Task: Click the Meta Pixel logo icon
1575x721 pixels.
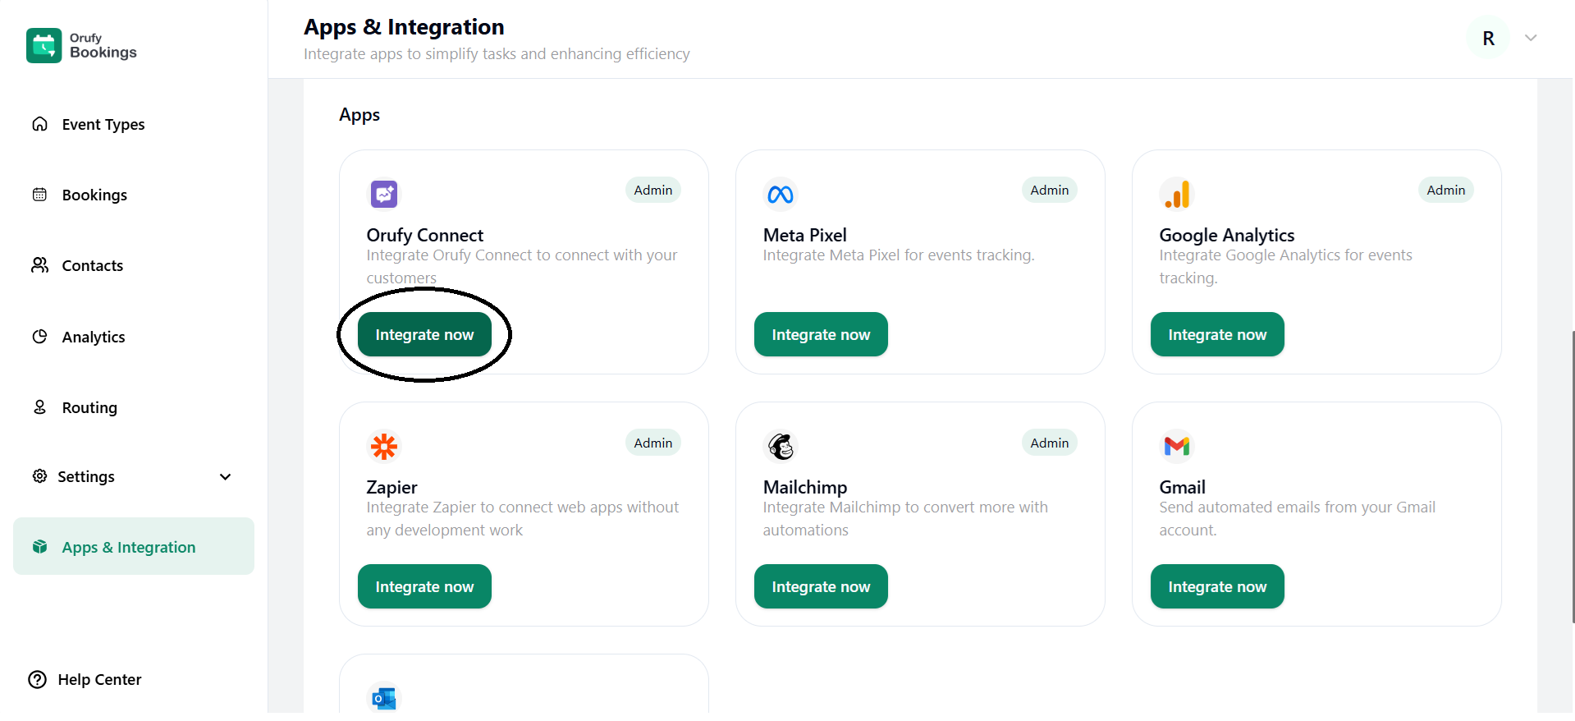Action: click(x=780, y=195)
